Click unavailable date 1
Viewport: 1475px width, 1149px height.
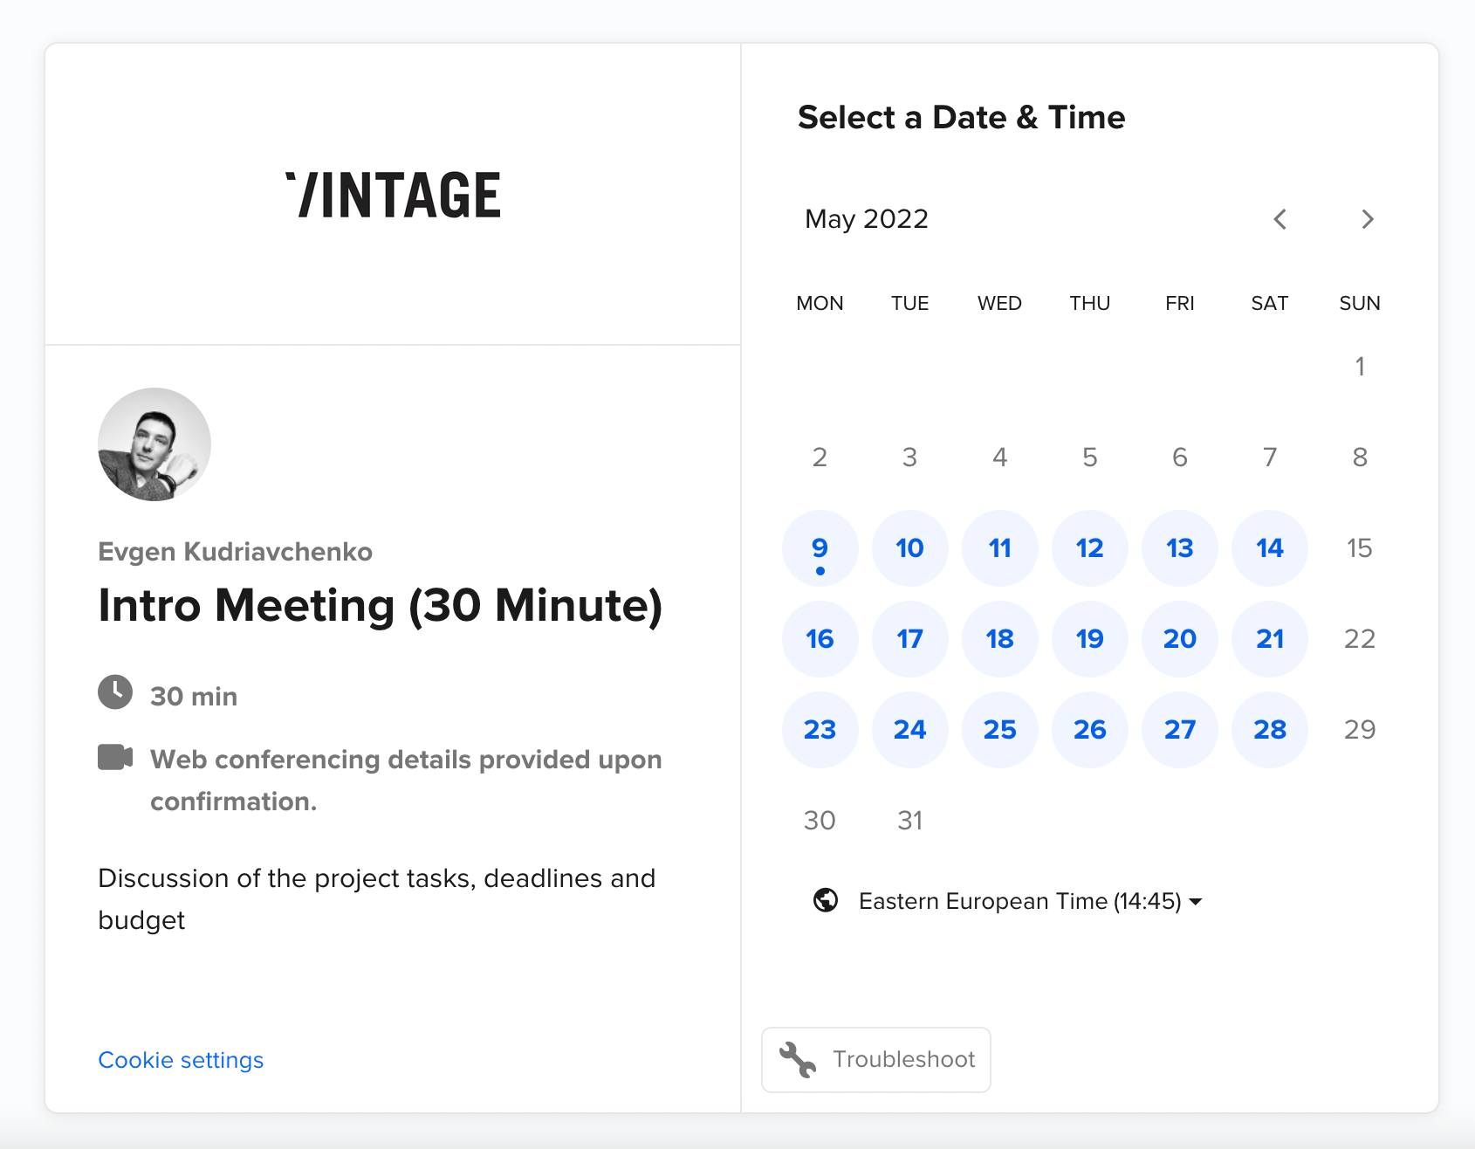click(1359, 367)
